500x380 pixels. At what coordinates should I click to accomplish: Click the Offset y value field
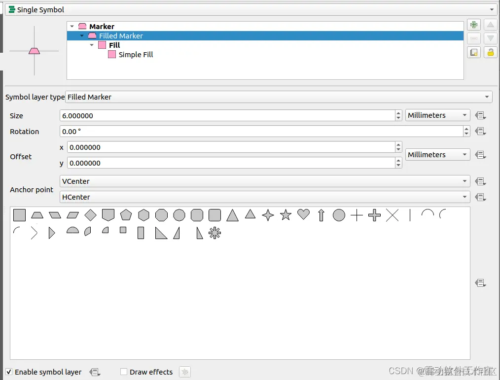pos(231,163)
